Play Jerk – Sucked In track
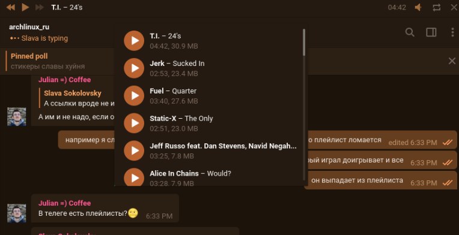Viewport: 459px width, 235px height. [134, 68]
